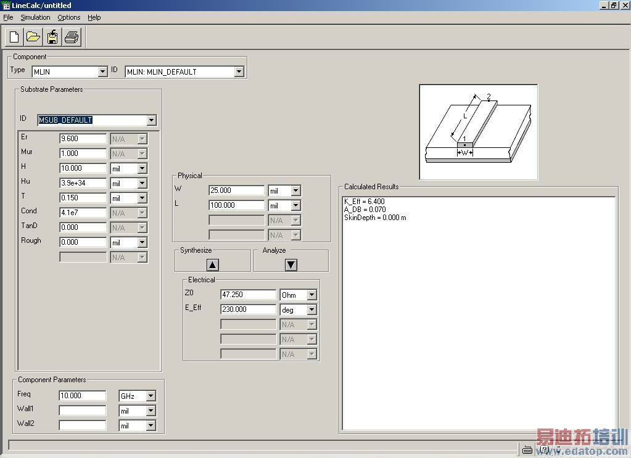Click the physical width W input field
This screenshot has height=458, width=631.
(236, 190)
